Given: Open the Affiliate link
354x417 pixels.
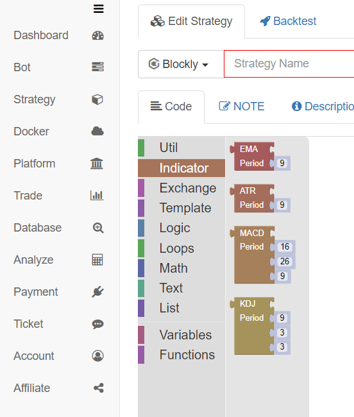Looking at the screenshot, I should 31,388.
